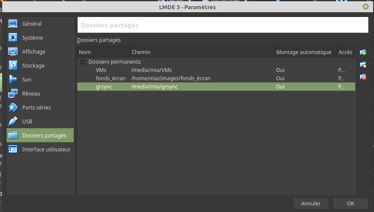
Task: Click the Ports séries connector icon
Action: tap(13, 107)
